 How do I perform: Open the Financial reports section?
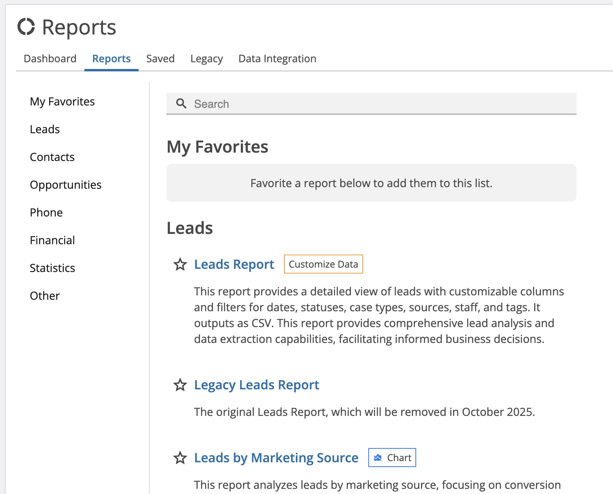coord(52,240)
